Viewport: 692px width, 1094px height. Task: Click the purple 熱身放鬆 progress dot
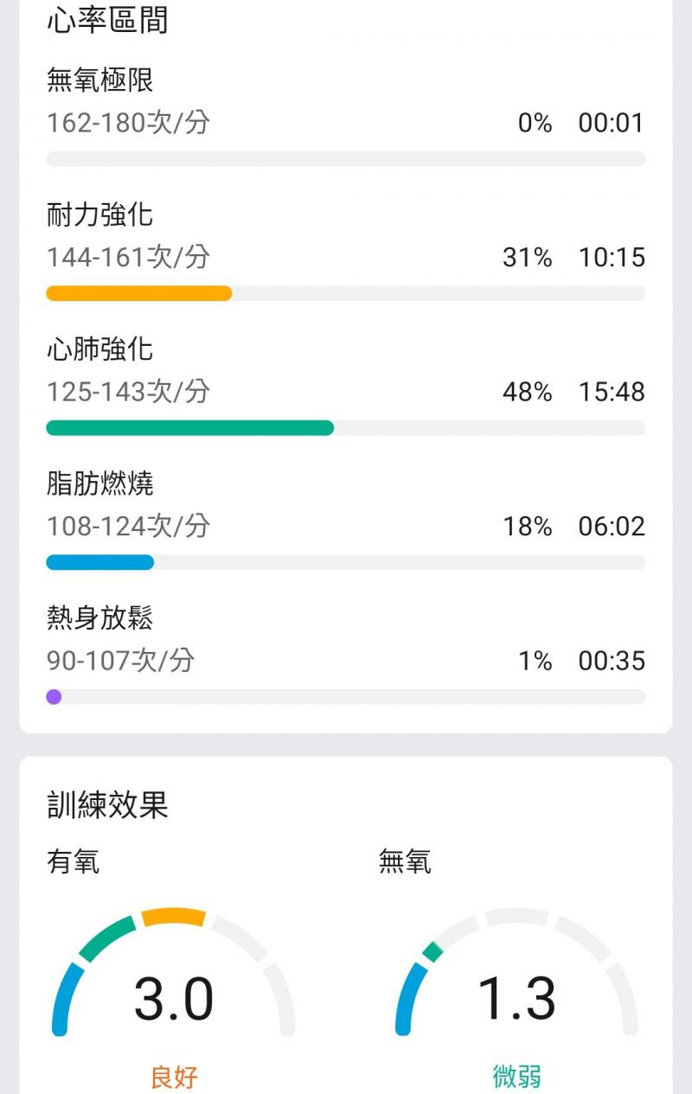[x=54, y=697]
